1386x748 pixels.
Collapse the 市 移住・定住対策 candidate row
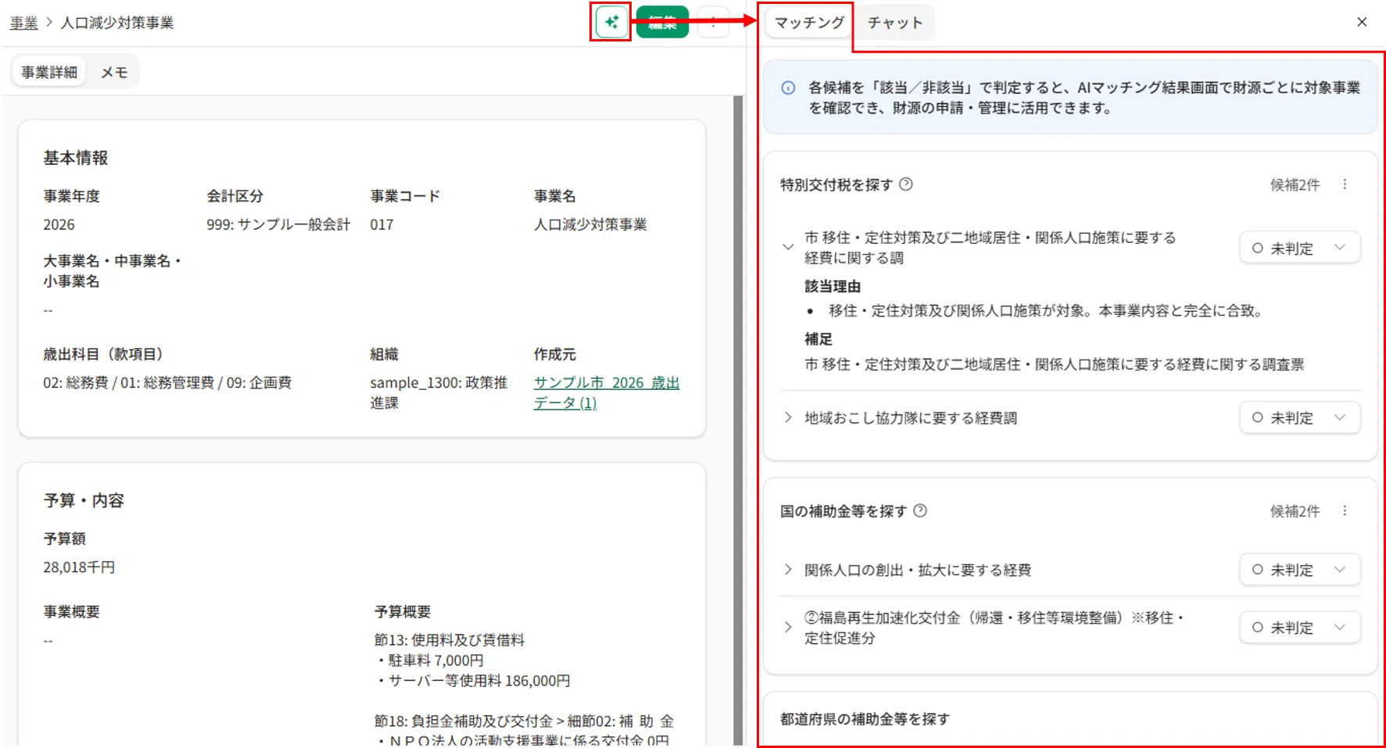[x=788, y=247]
